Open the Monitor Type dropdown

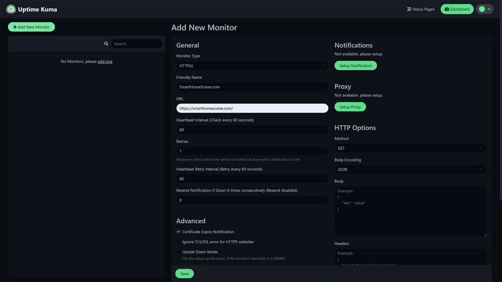click(x=252, y=65)
